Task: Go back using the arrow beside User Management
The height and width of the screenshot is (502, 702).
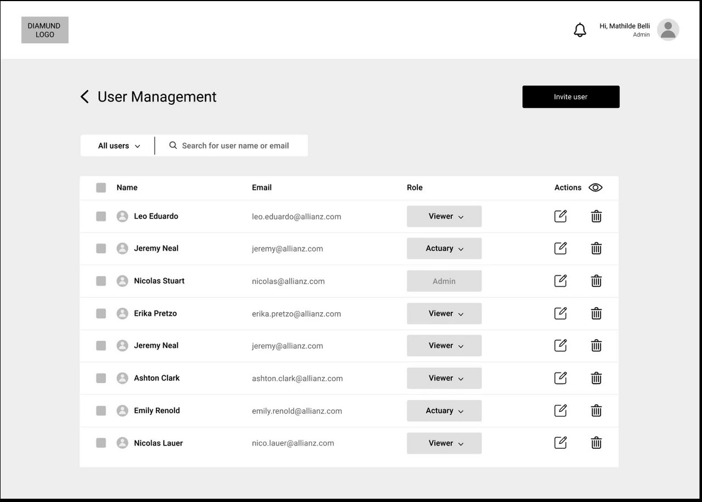Action: [x=84, y=97]
